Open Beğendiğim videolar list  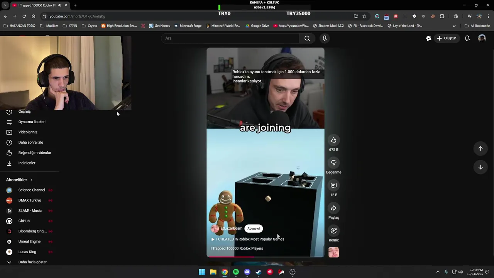(x=34, y=153)
